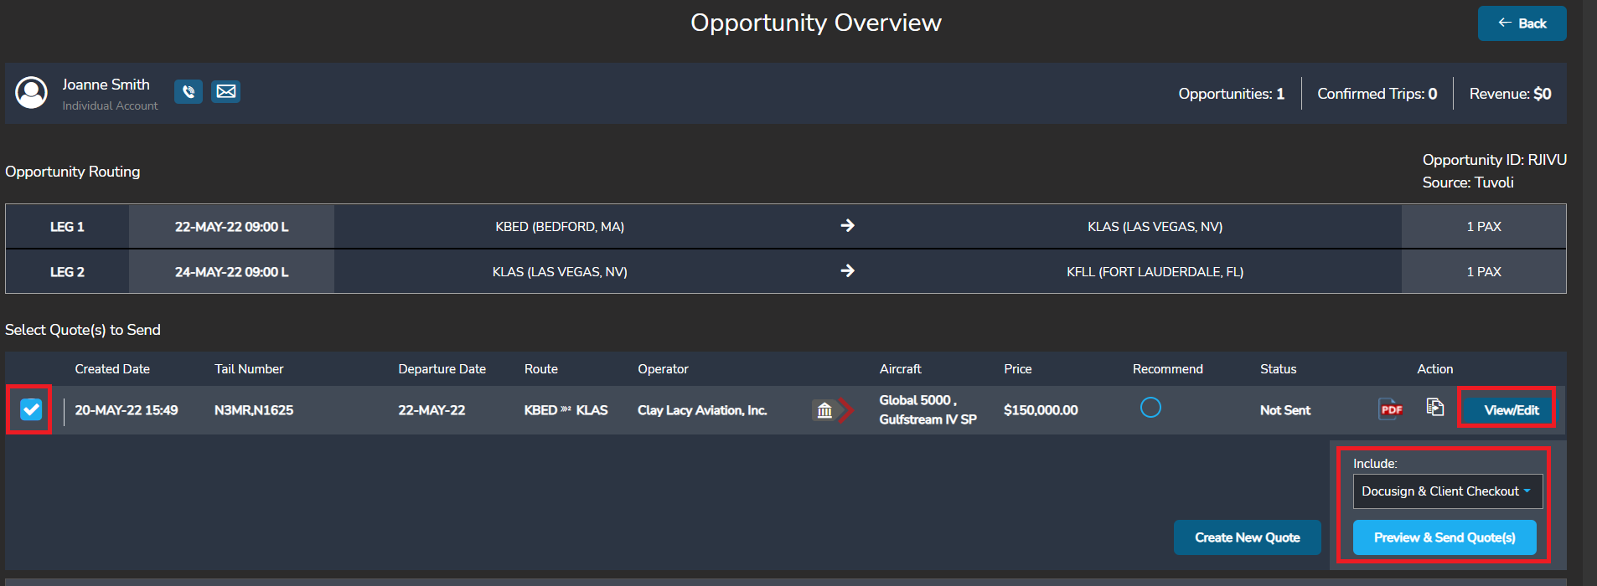Click the copy quote icon beside PDF
Image resolution: width=1597 pixels, height=586 pixels.
(1435, 408)
